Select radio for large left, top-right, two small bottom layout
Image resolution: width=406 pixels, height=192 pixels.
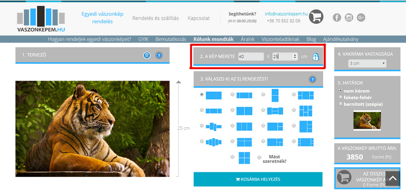(x=263, y=141)
